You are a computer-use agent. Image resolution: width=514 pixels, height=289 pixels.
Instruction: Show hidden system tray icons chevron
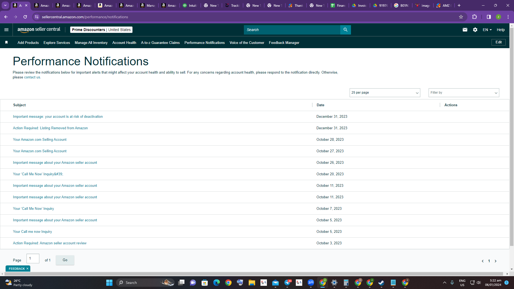pyautogui.click(x=445, y=283)
